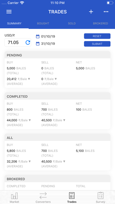The height and width of the screenshot is (204, 115).
Task: Open the Survey checklist icon
Action: pos(101,195)
